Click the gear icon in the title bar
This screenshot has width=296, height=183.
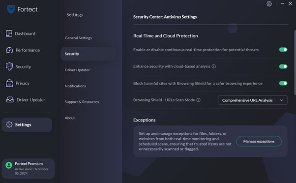tap(269, 4)
